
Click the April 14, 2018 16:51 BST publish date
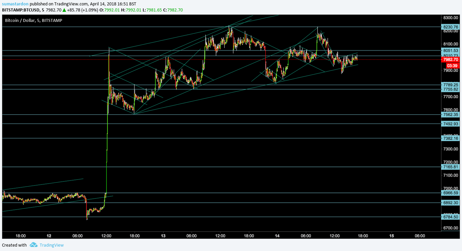point(113,4)
